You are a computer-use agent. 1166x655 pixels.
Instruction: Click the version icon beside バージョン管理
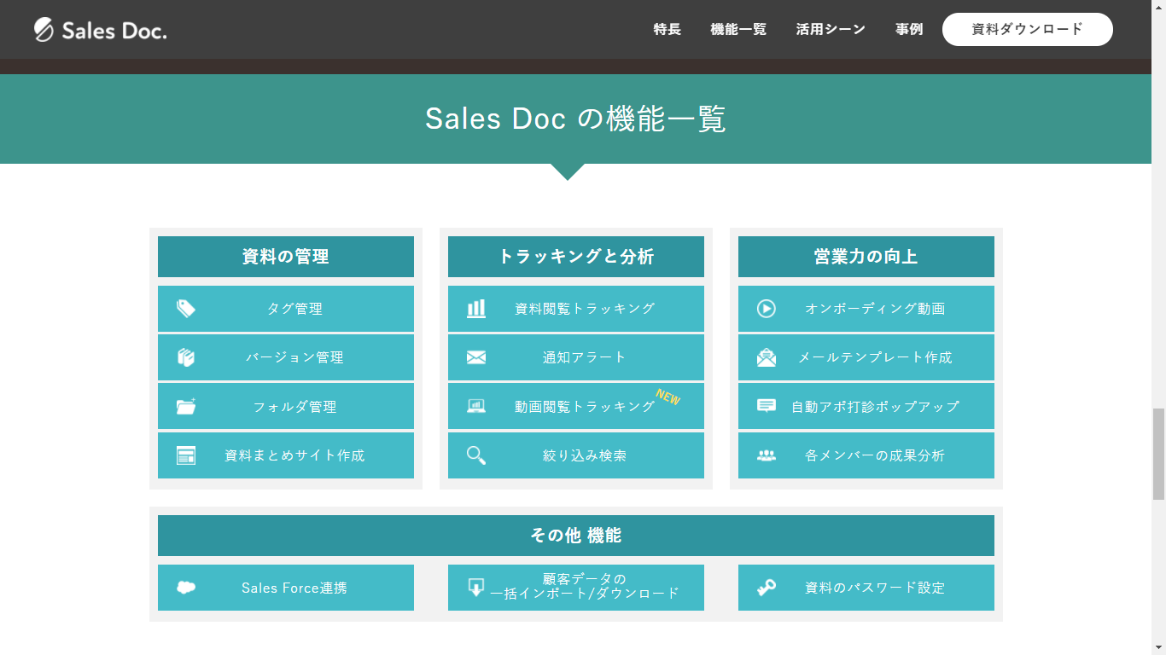pos(186,357)
